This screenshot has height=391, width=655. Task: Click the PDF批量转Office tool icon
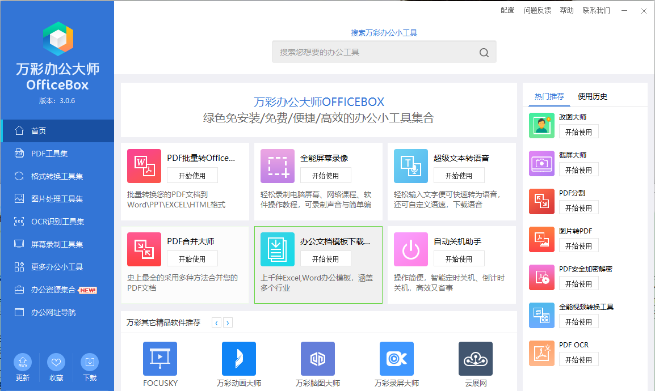144,166
